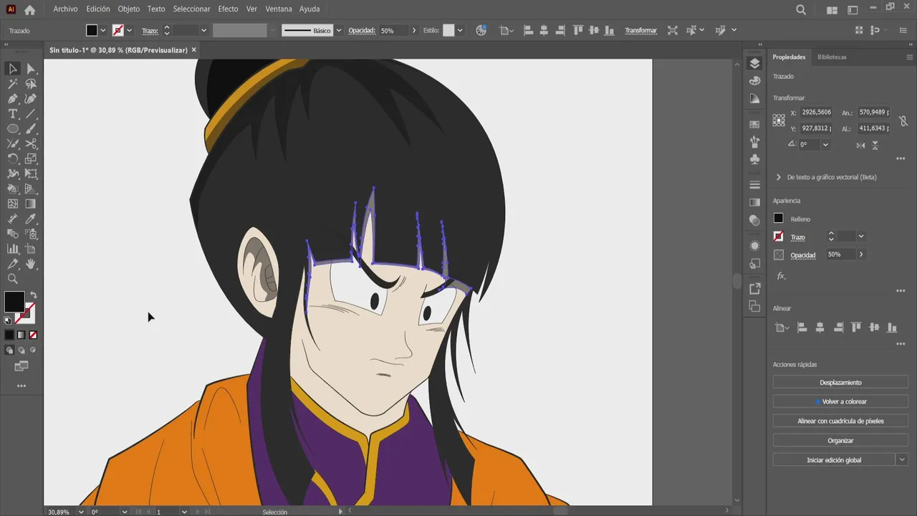
Task: Select the Direct Selection tool
Action: coord(31,69)
